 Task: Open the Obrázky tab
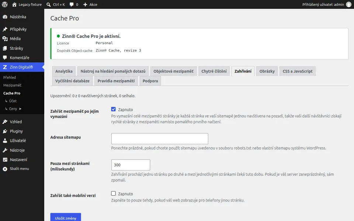(x=267, y=71)
